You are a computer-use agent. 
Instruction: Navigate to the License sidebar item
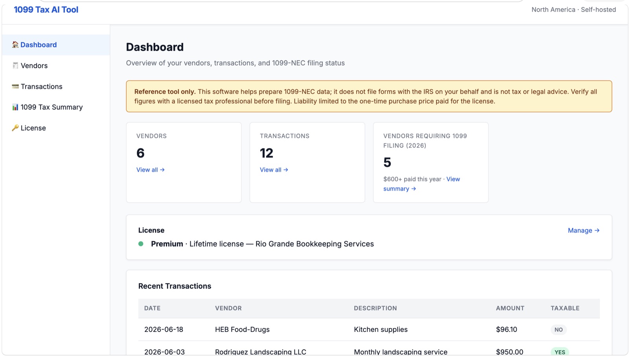click(x=56, y=128)
